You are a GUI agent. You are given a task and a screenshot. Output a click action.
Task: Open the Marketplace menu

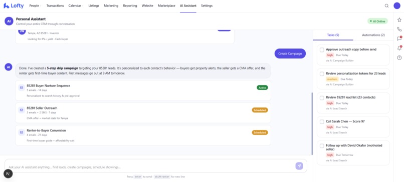166,5
